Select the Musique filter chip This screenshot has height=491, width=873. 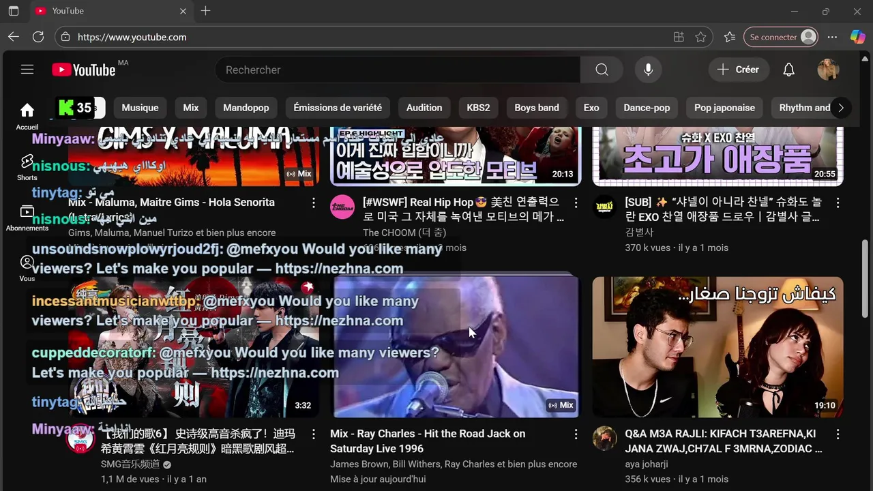[x=140, y=108]
